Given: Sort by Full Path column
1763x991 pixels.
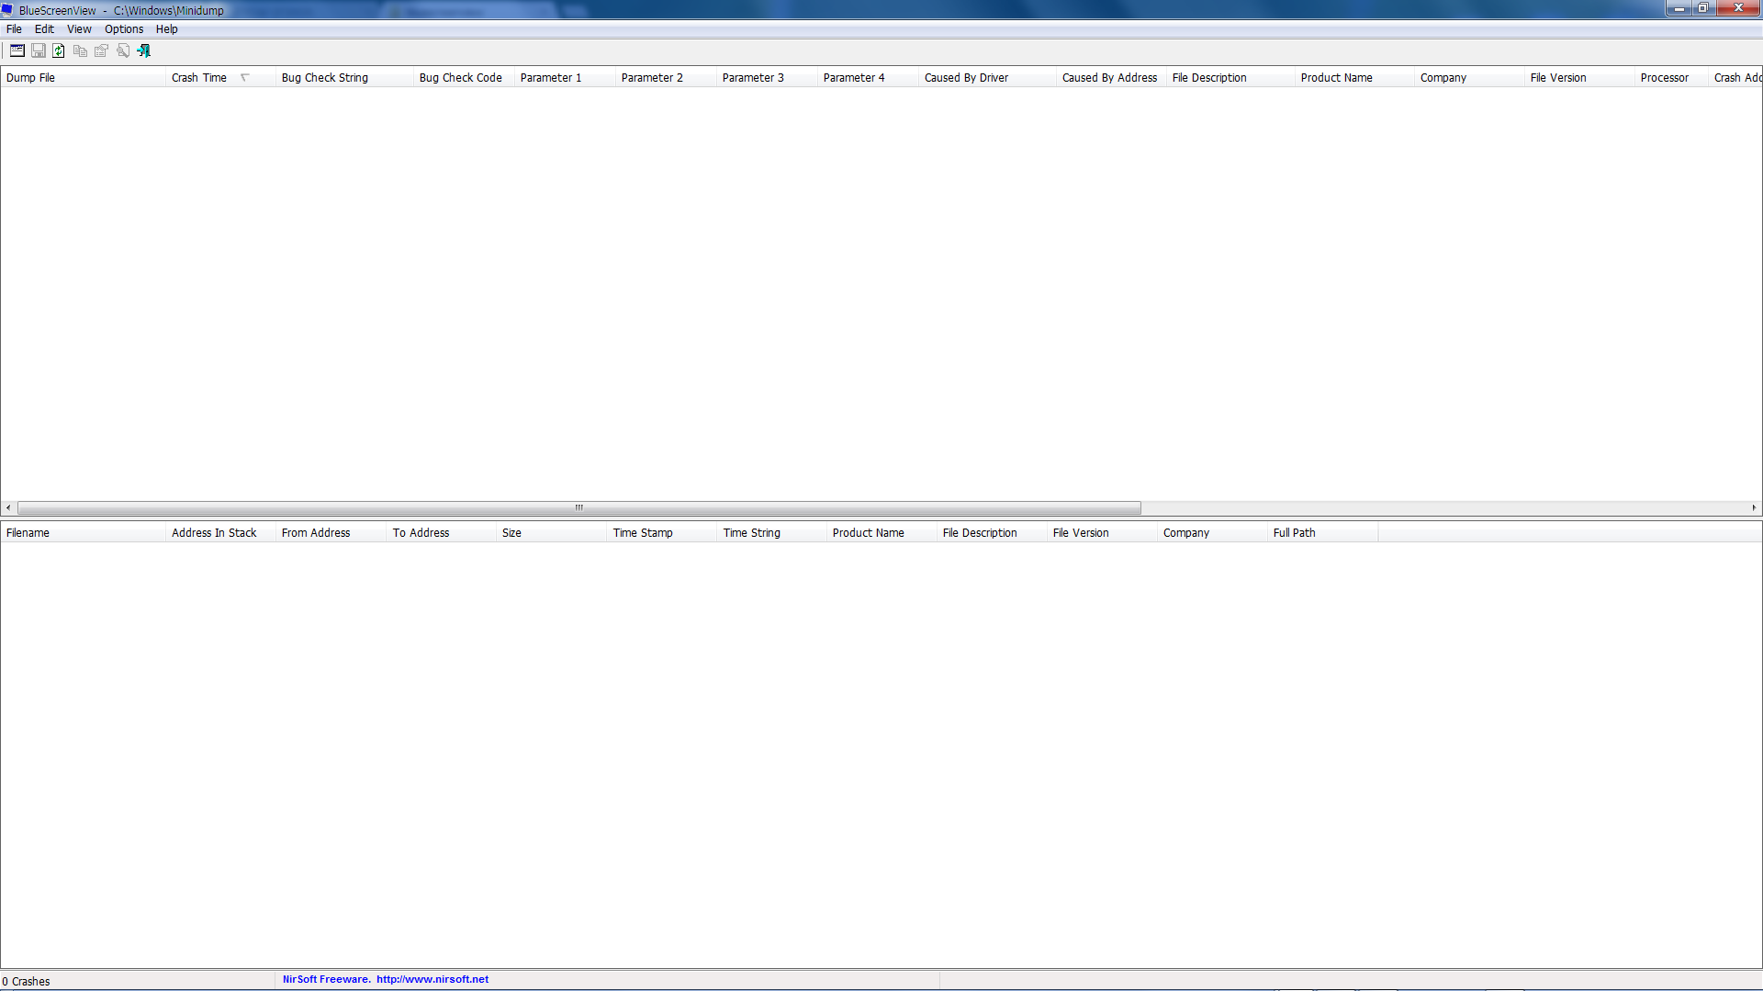Looking at the screenshot, I should click(x=1322, y=533).
